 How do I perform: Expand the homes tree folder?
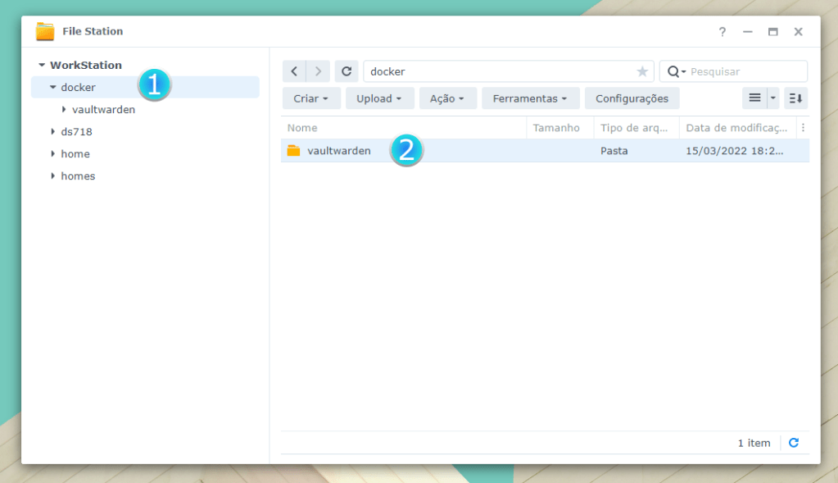(53, 175)
